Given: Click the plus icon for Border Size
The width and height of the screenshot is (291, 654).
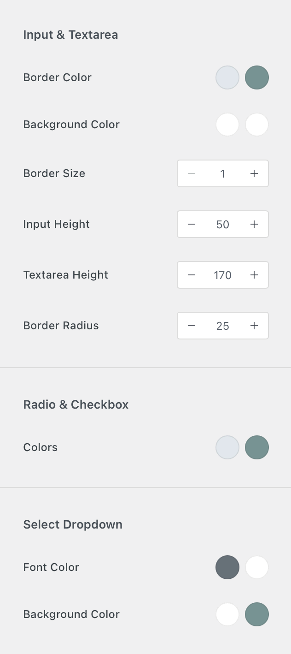Looking at the screenshot, I should (254, 173).
